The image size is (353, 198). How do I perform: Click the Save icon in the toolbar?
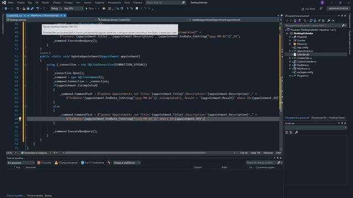coord(28,9)
